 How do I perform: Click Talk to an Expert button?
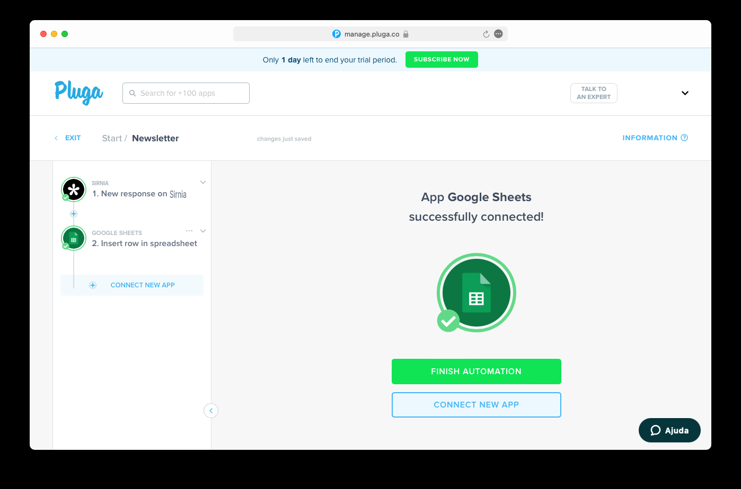pos(594,93)
